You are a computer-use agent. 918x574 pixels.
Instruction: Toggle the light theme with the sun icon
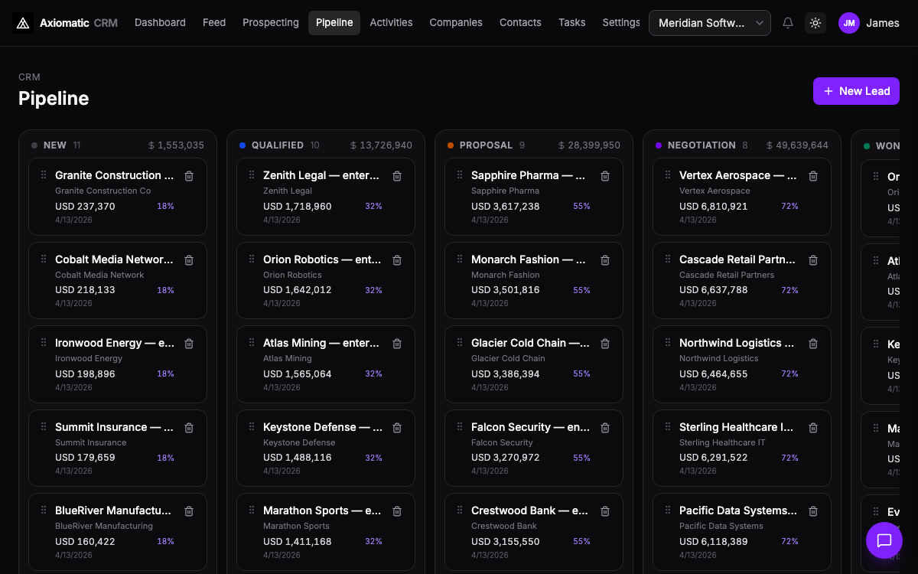[x=815, y=23]
